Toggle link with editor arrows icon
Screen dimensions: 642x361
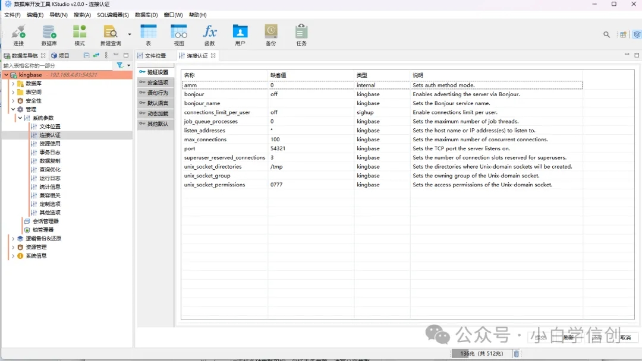pyautogui.click(x=96, y=55)
